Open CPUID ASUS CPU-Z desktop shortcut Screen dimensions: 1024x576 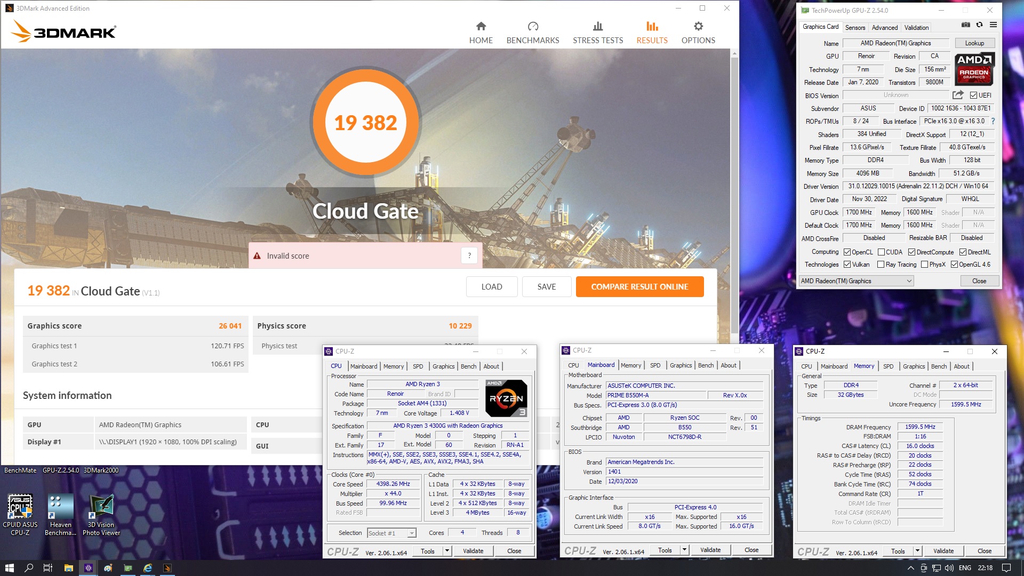pos(20,515)
